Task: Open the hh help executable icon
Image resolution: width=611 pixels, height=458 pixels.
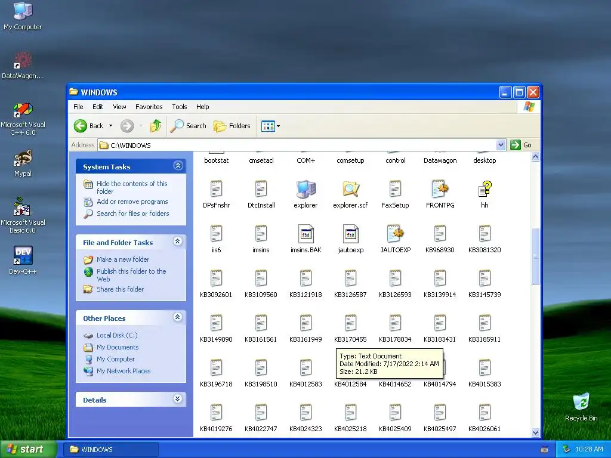Action: [x=485, y=189]
